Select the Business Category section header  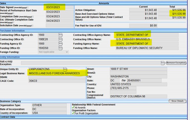11,101
